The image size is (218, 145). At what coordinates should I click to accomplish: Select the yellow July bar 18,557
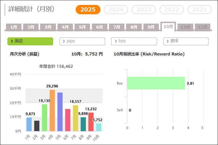(75, 118)
